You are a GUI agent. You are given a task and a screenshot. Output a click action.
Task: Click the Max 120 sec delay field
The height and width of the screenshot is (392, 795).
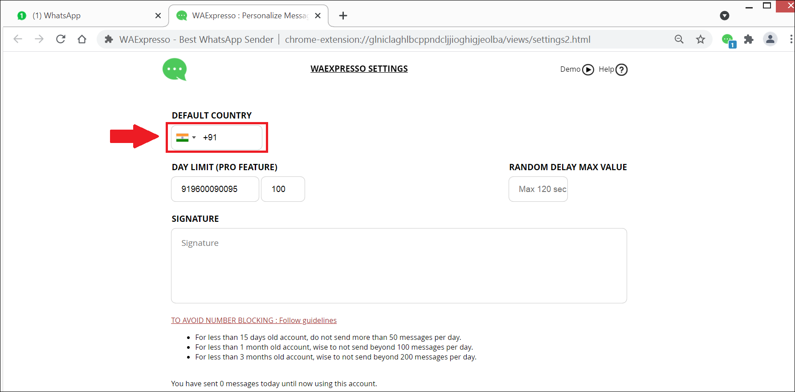[538, 189]
